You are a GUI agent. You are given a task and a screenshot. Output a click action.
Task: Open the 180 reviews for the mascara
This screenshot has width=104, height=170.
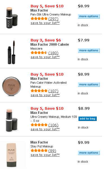click(53, 53)
